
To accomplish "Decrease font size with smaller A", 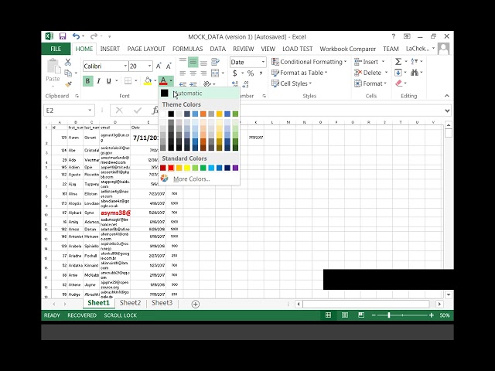I will pos(169,66).
